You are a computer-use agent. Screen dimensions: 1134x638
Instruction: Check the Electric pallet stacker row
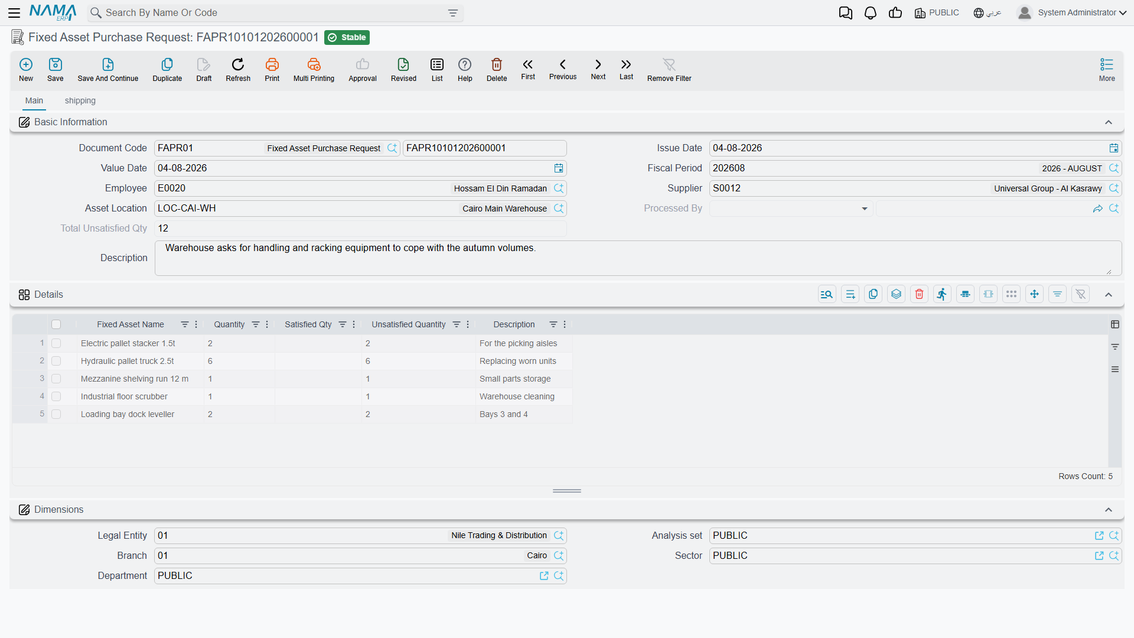(56, 343)
